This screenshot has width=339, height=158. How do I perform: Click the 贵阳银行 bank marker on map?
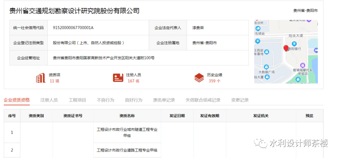click(x=294, y=44)
